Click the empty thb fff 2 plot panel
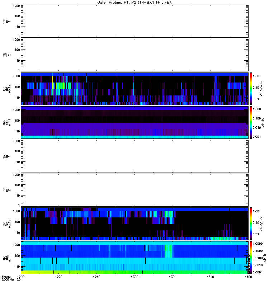Image resolution: width=269 pixels, height=287 pixels. (135, 55)
